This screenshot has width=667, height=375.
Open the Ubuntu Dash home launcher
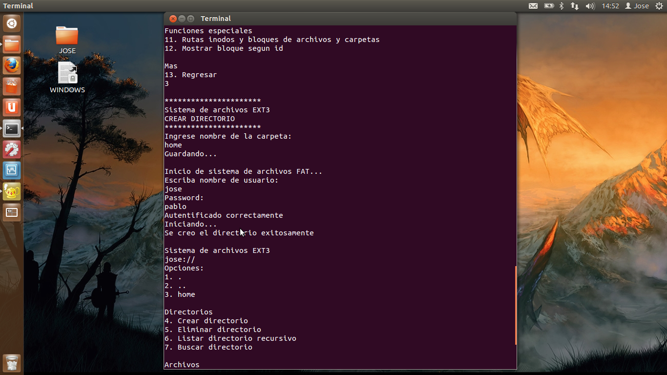coord(12,23)
